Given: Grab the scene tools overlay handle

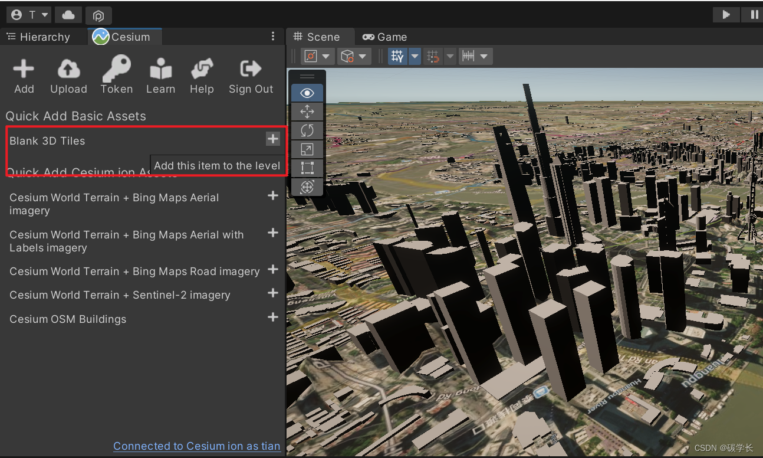Looking at the screenshot, I should click(x=307, y=76).
